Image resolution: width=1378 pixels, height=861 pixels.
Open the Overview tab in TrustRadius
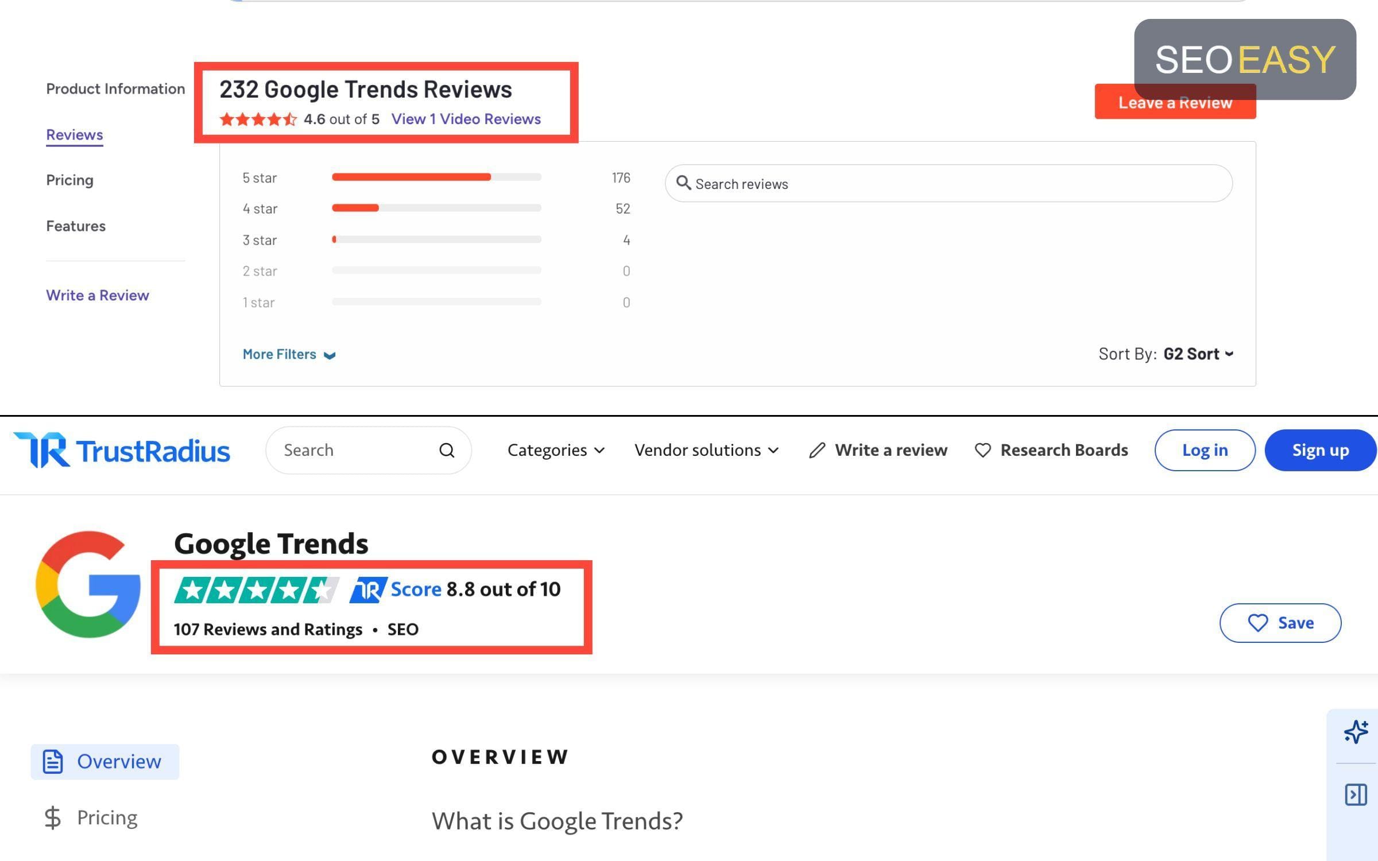pyautogui.click(x=105, y=762)
